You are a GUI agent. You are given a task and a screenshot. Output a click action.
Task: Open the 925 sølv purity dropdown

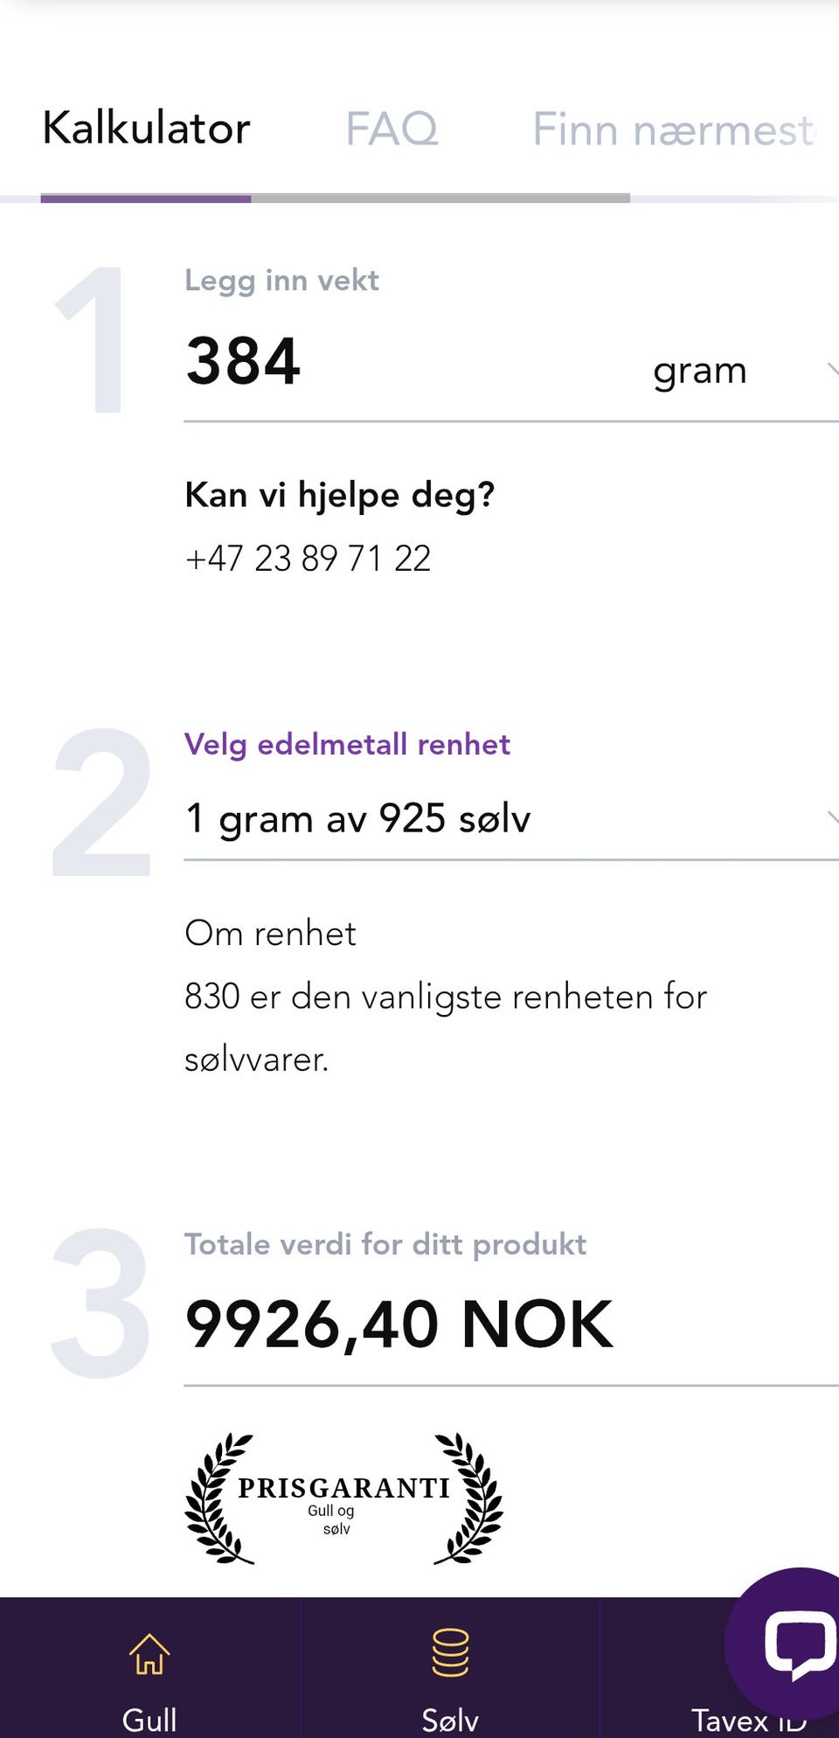click(x=358, y=819)
